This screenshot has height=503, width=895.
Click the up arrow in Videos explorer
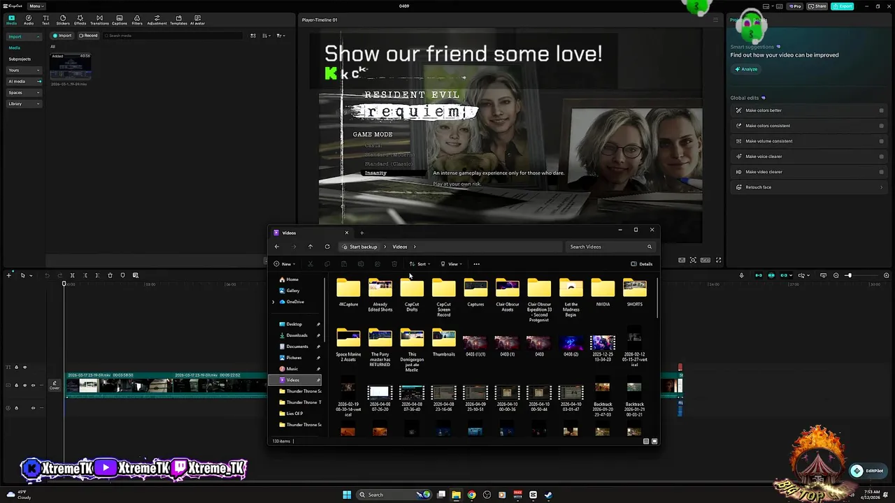[x=310, y=247]
